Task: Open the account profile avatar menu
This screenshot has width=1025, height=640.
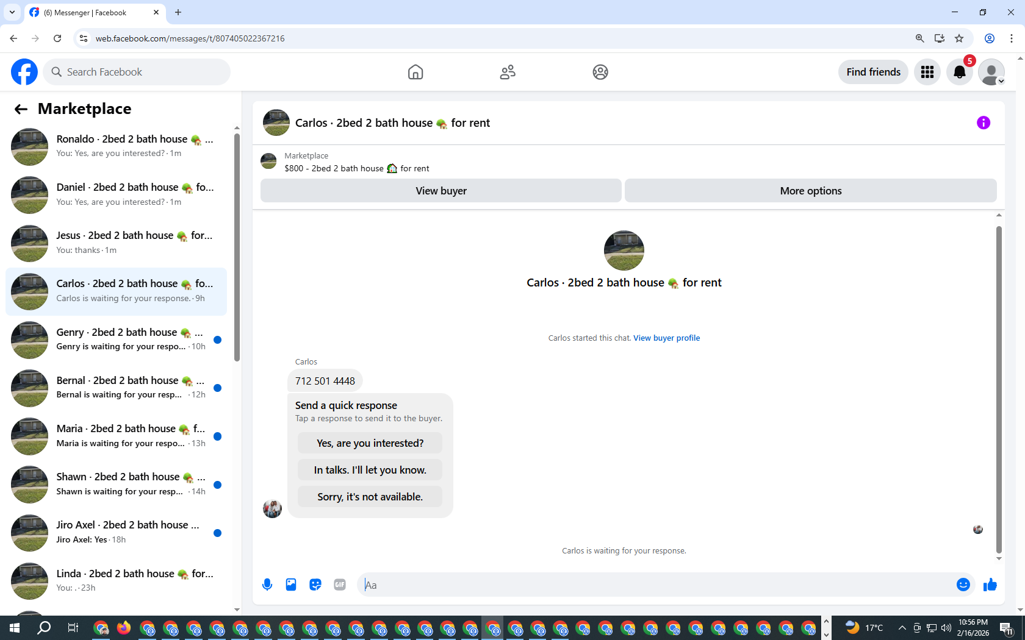Action: coord(991,72)
